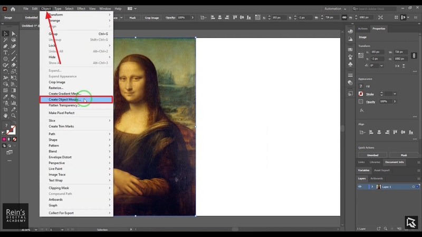
Task: Choose Create Object Mosaic menu entry
Action: 65,100
